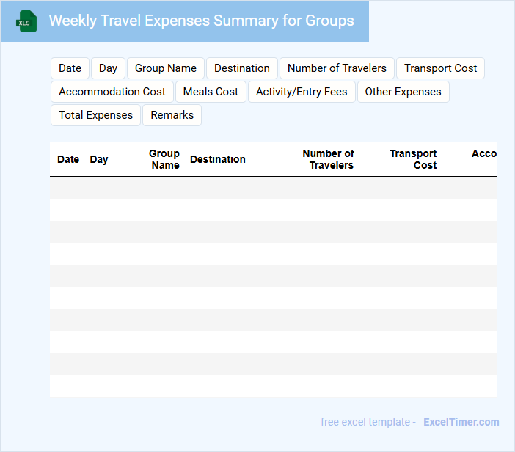The width and height of the screenshot is (515, 452).
Task: Open the ExcelTimer.com link
Action: pos(461,422)
